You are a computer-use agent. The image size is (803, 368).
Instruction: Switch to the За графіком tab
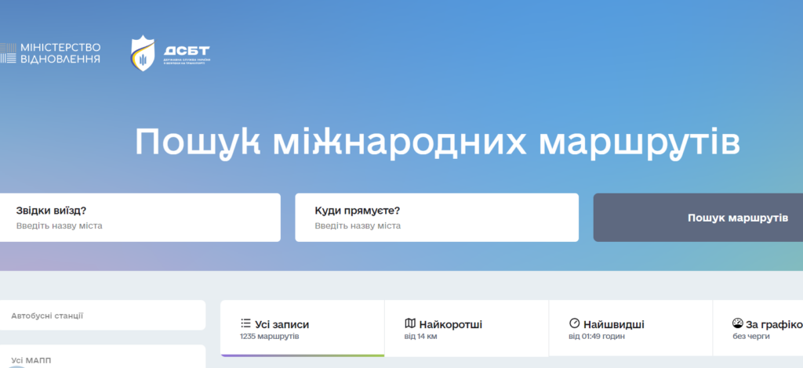(x=758, y=328)
